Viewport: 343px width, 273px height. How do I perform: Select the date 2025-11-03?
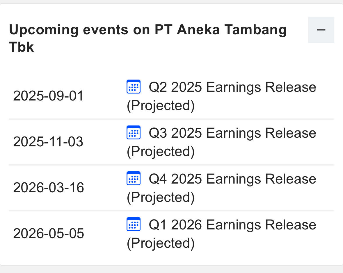pyautogui.click(x=48, y=142)
